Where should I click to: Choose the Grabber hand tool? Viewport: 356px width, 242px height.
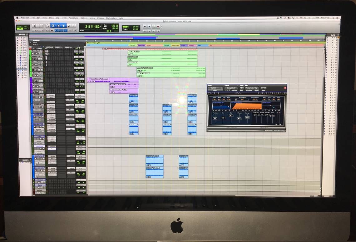63,26
